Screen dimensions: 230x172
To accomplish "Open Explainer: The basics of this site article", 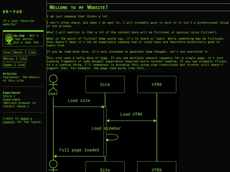I will 21,79.
